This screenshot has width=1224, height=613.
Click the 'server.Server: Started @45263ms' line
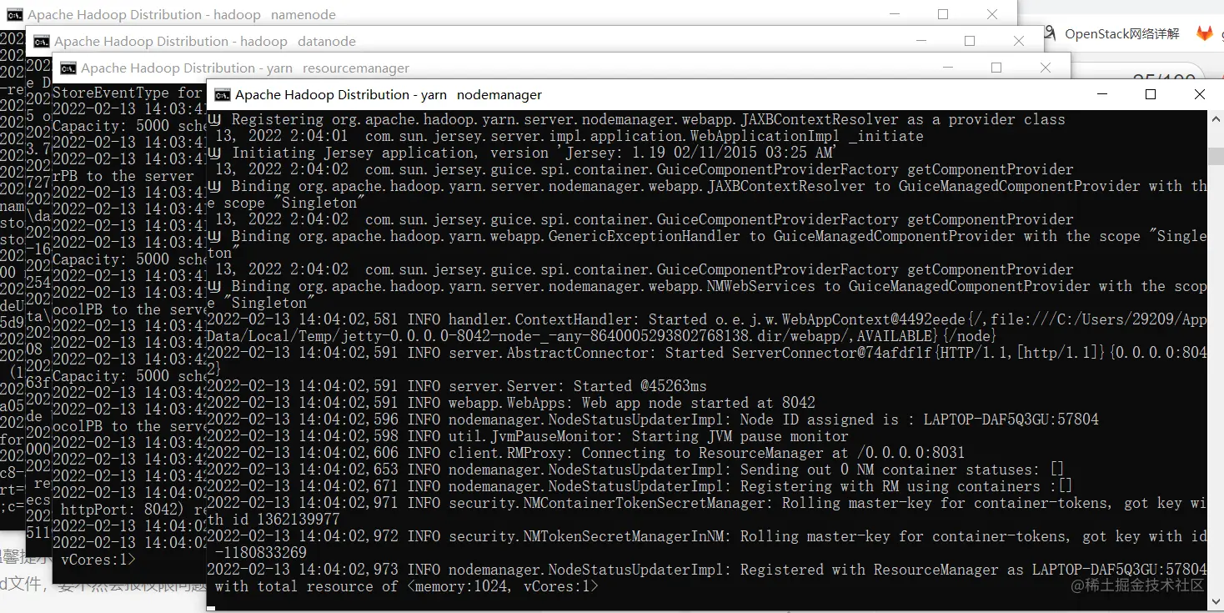(457, 386)
